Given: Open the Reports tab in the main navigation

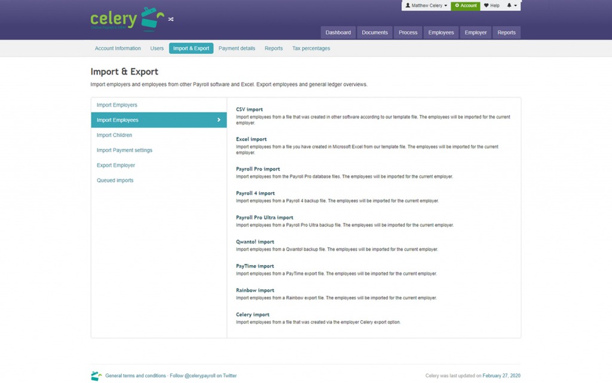Looking at the screenshot, I should (507, 32).
